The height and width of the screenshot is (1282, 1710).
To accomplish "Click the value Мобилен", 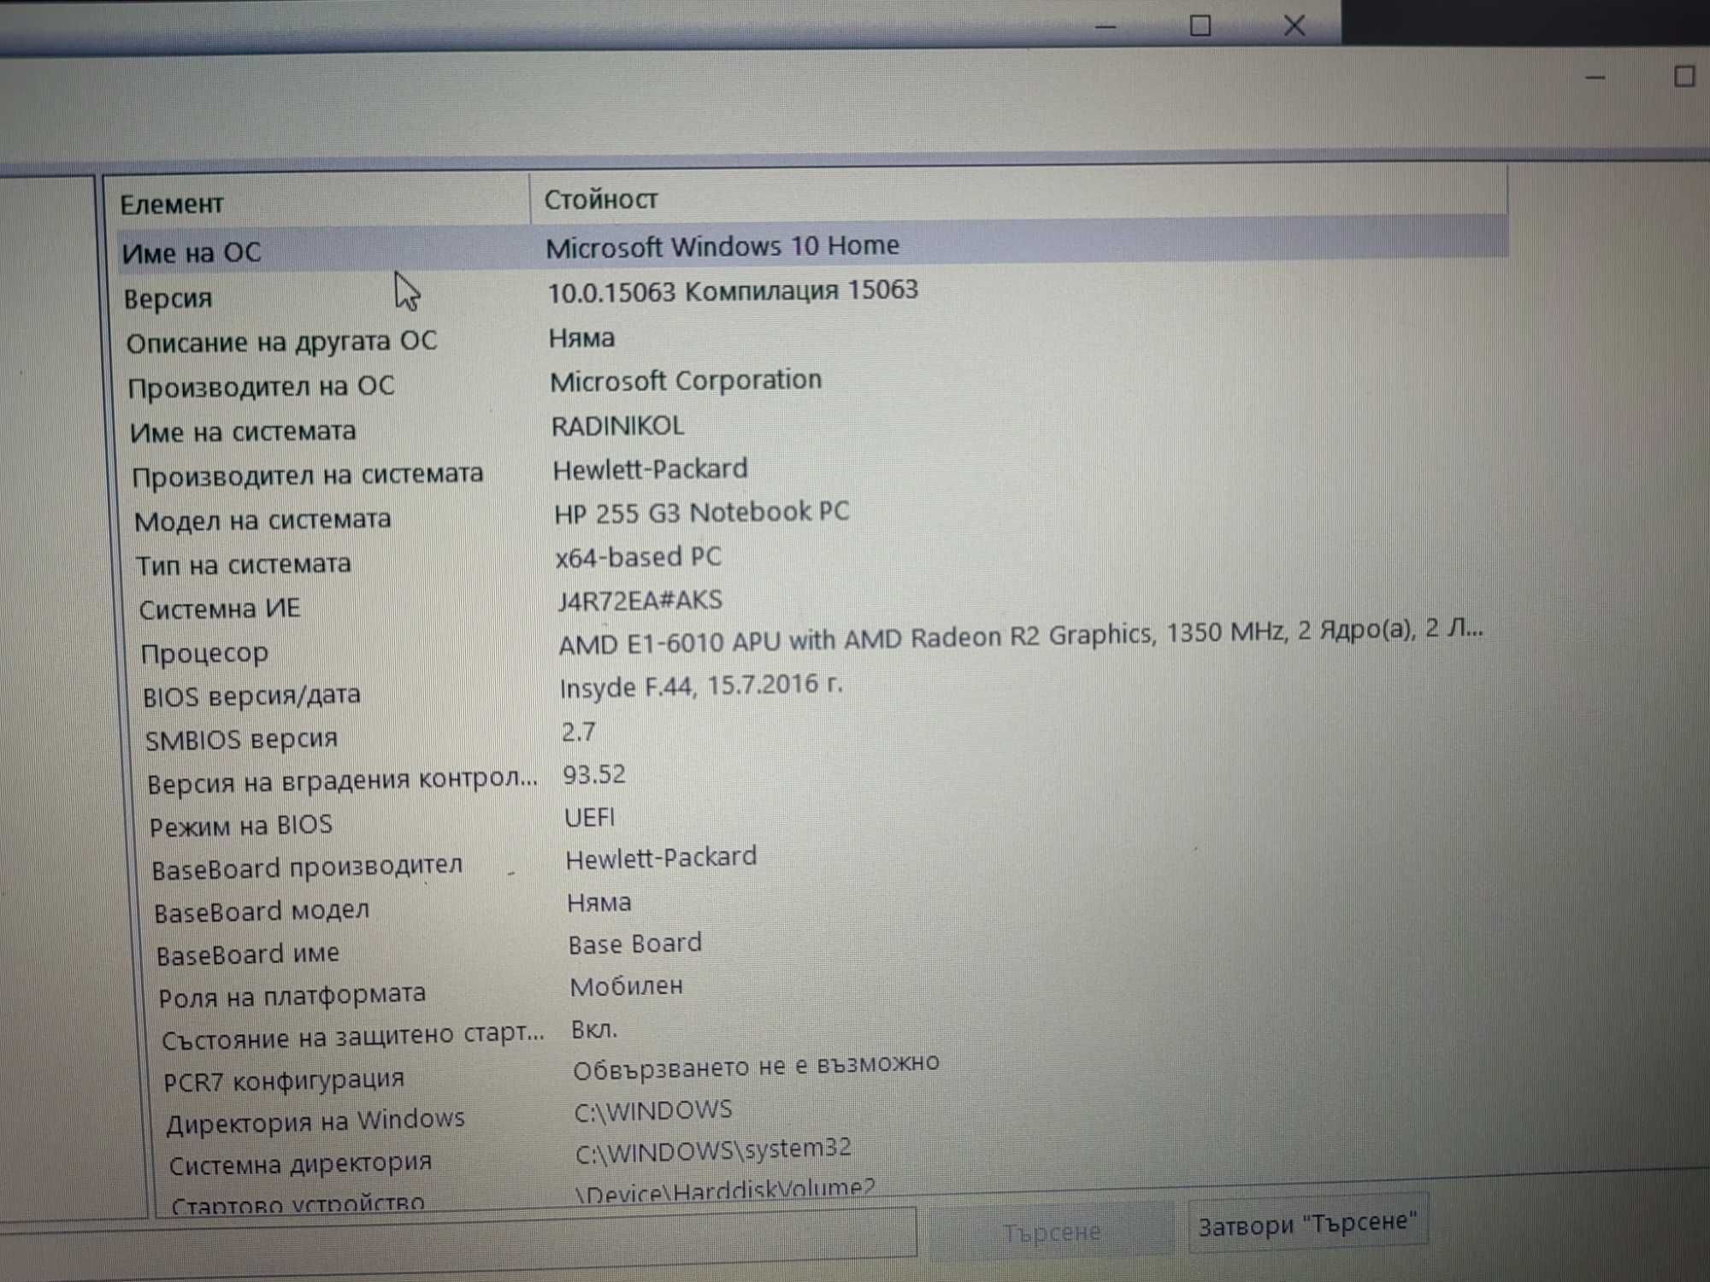I will click(x=627, y=987).
